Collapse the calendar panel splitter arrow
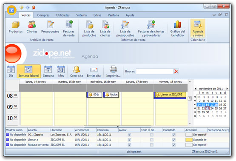Screen dimensions: 236x161 point(118,126)
